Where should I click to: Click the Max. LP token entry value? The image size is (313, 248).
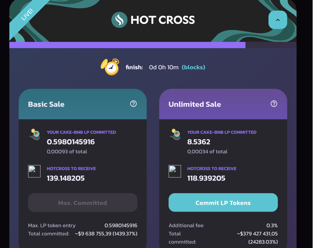(x=121, y=225)
